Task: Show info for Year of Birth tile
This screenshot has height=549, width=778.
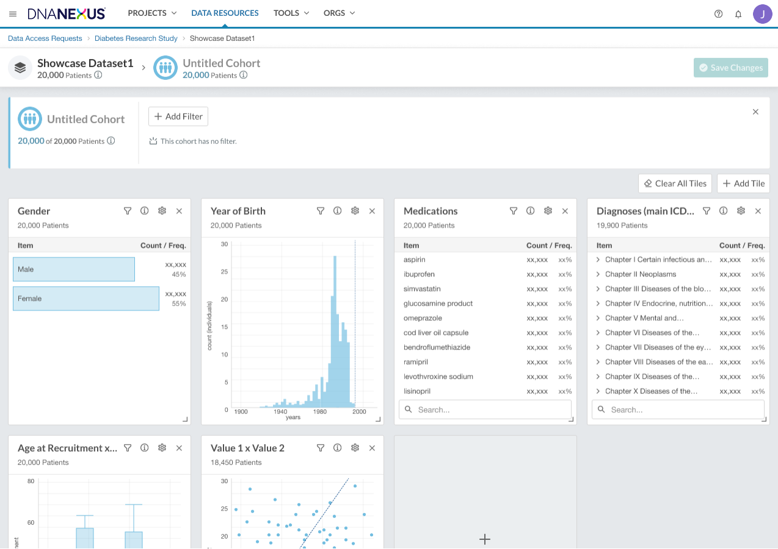Action: [x=338, y=211]
